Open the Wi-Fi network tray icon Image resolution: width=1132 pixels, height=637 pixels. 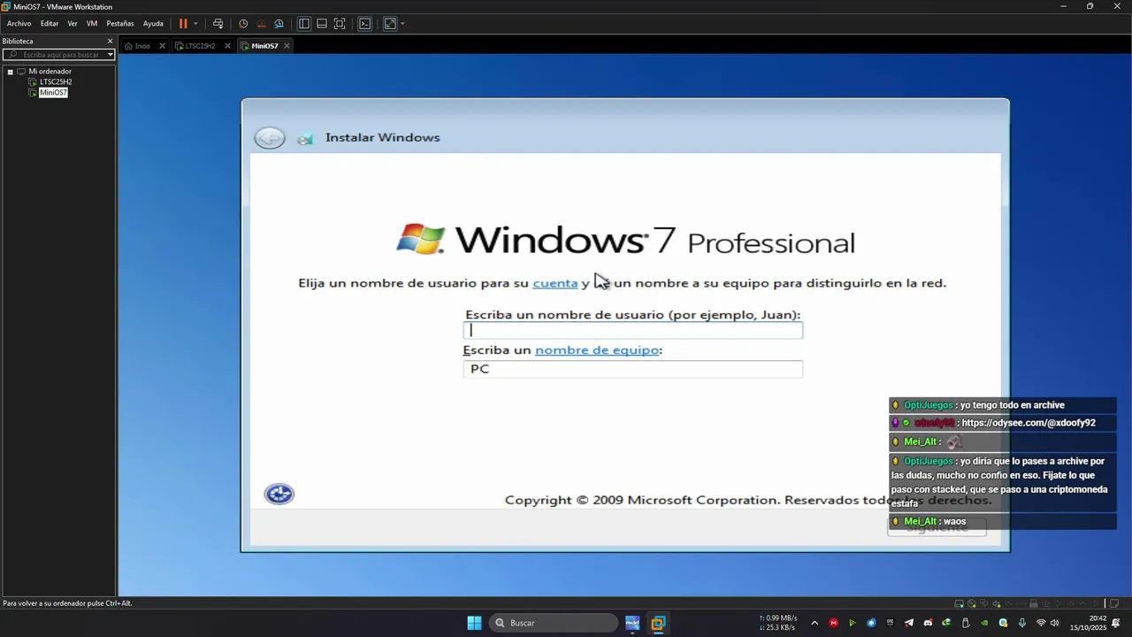click(1041, 623)
